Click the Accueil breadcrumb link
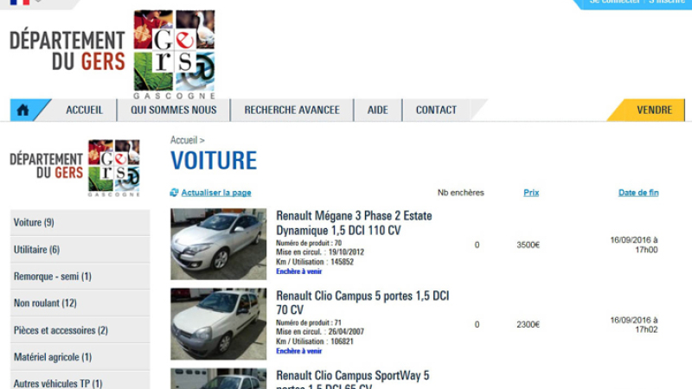The width and height of the screenshot is (692, 389). tap(184, 140)
